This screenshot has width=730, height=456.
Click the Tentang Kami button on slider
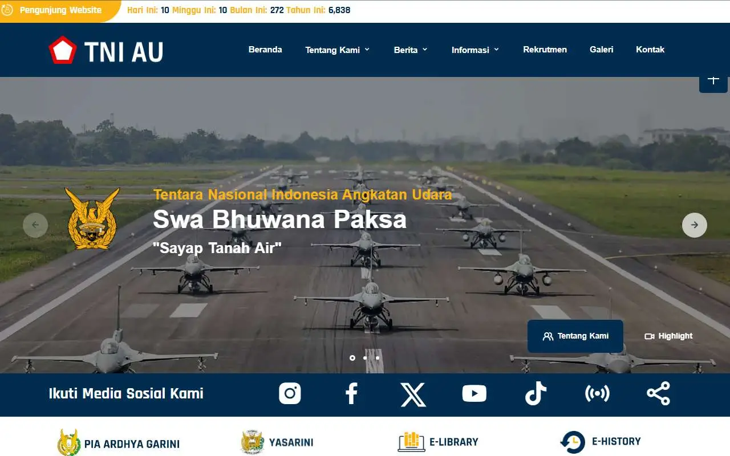pos(575,336)
